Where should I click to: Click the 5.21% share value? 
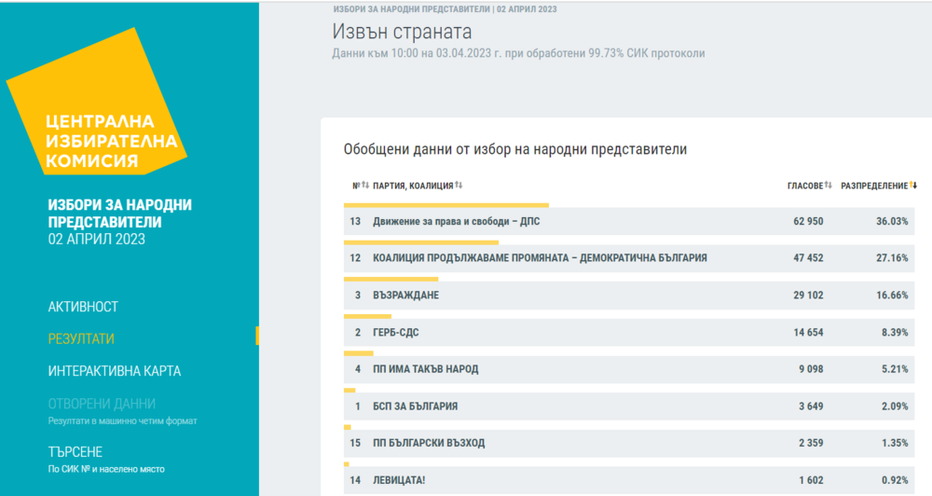pos(895,369)
